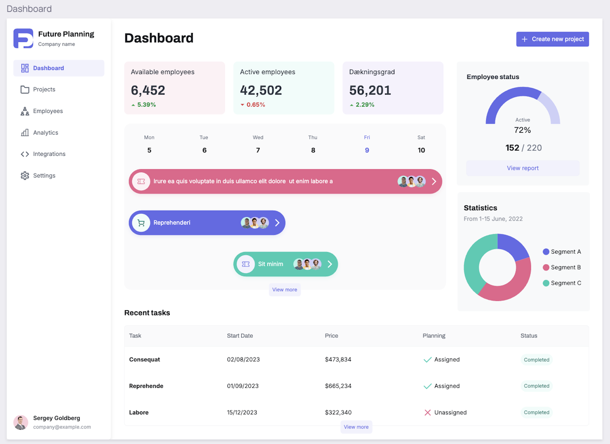
Task: Select the Dashboard menu item
Action: point(59,68)
